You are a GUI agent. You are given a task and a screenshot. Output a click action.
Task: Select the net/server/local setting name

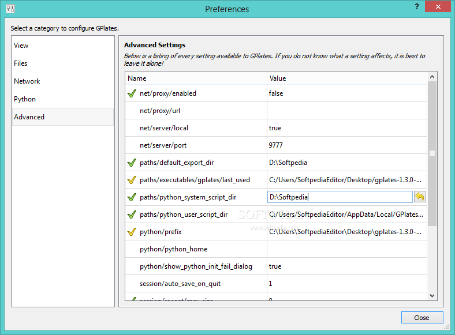[x=164, y=128]
